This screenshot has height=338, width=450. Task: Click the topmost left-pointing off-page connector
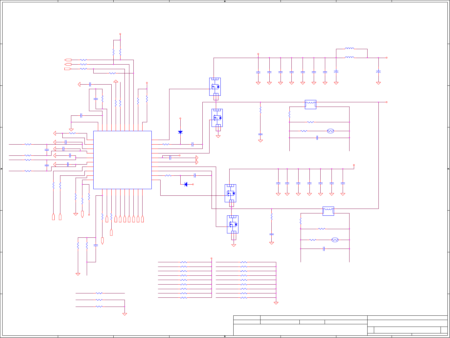pos(68,60)
